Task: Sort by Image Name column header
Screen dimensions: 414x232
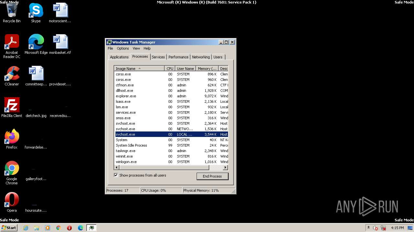Action: pyautogui.click(x=139, y=69)
